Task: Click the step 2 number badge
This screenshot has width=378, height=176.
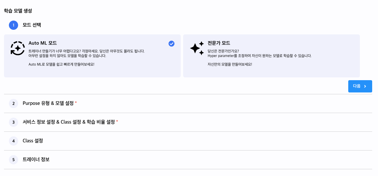Action: 13,104
